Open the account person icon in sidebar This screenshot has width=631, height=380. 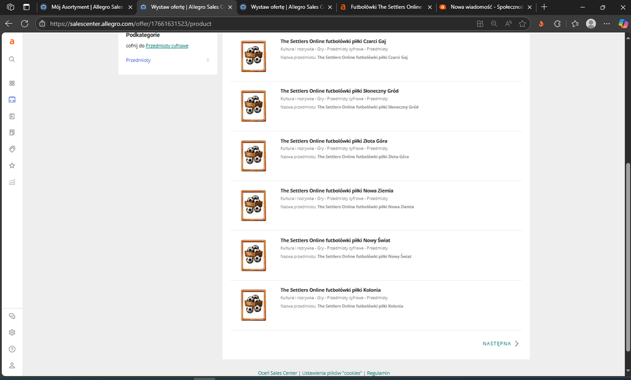12,365
